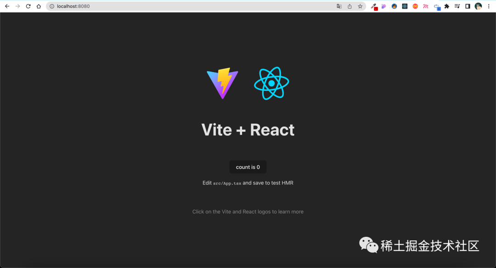Click the React atom logo

point(272,84)
